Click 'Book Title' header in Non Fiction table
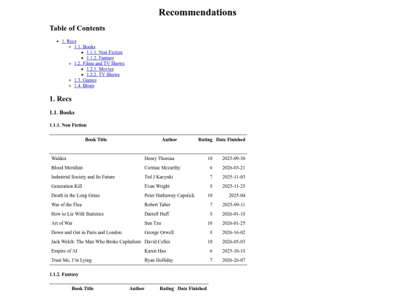 pyautogui.click(x=96, y=140)
